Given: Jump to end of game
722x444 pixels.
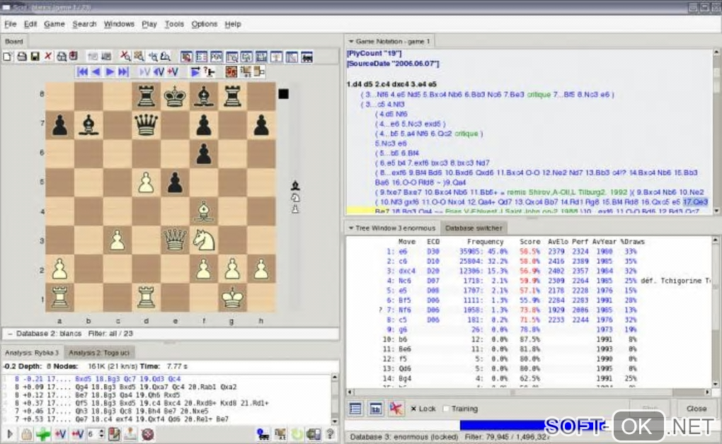Looking at the screenshot, I should pos(123,72).
